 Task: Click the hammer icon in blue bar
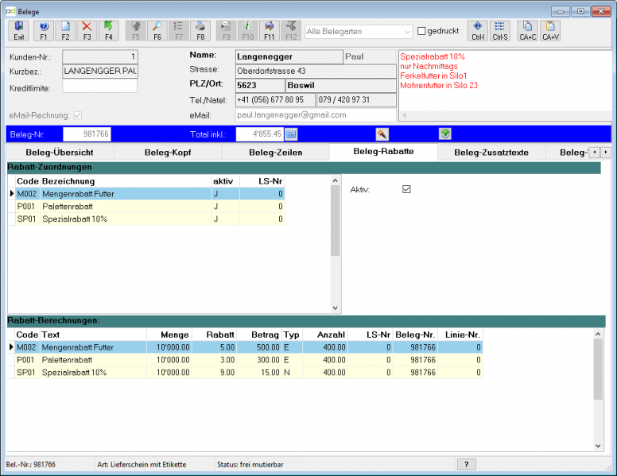382,134
